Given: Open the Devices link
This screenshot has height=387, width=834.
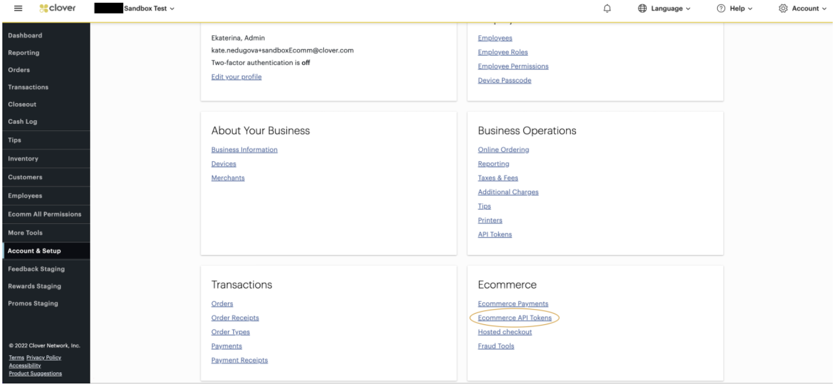Looking at the screenshot, I should click(x=223, y=164).
